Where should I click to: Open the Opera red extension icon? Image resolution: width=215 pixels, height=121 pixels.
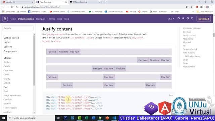point(197,7)
